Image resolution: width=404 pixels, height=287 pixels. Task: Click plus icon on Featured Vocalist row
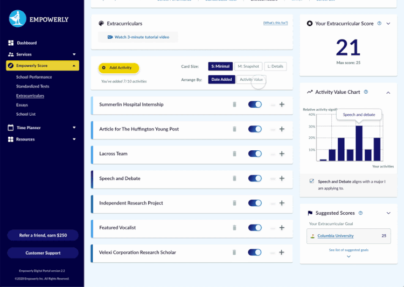[282, 228]
